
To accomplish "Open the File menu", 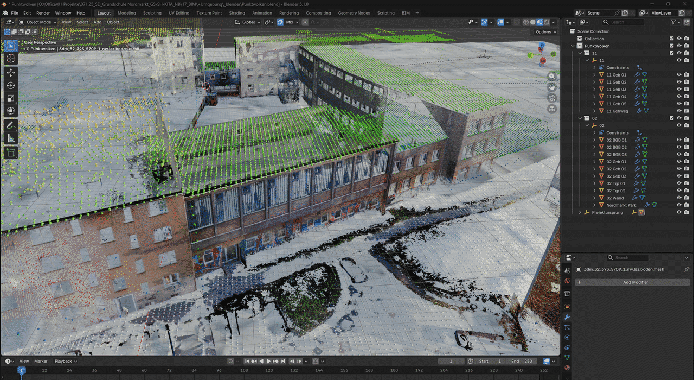I will point(14,12).
